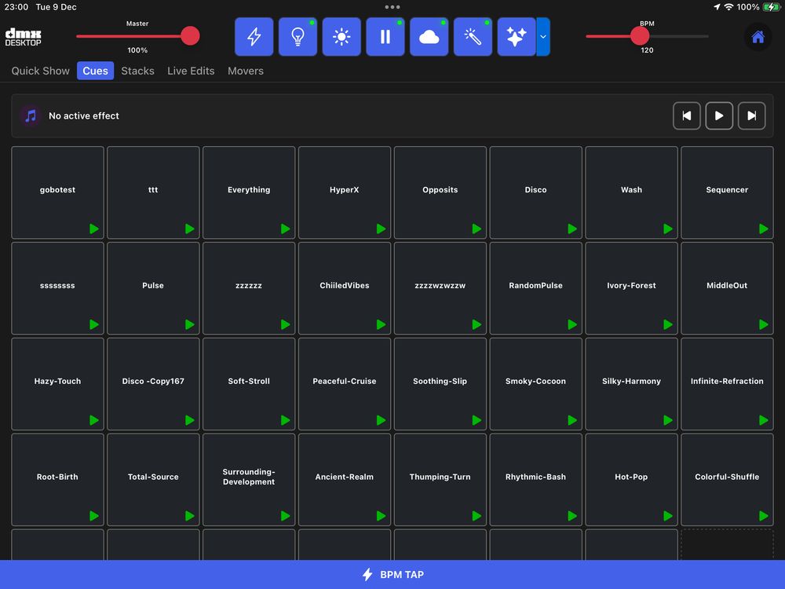Image resolution: width=785 pixels, height=589 pixels.
Task: Tap the iPad multitasking three dots
Action: tap(392, 7)
